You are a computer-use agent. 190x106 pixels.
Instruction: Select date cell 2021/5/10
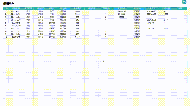click(16, 26)
